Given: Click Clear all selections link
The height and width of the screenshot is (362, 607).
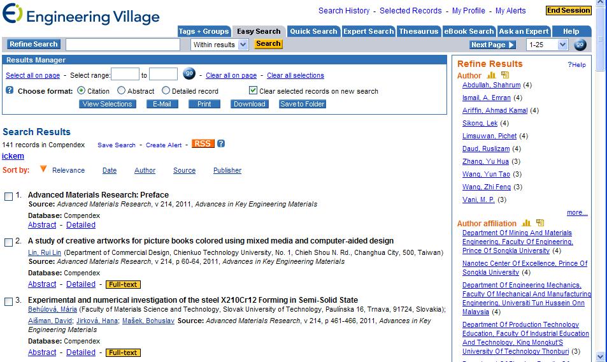Looking at the screenshot, I should tap(296, 75).
